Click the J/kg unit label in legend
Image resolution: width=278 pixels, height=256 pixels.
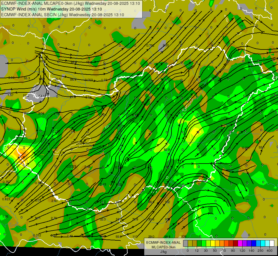163,252
